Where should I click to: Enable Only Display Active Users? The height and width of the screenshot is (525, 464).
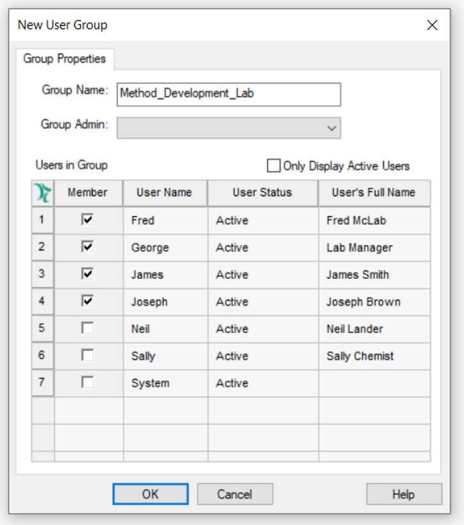click(x=274, y=166)
